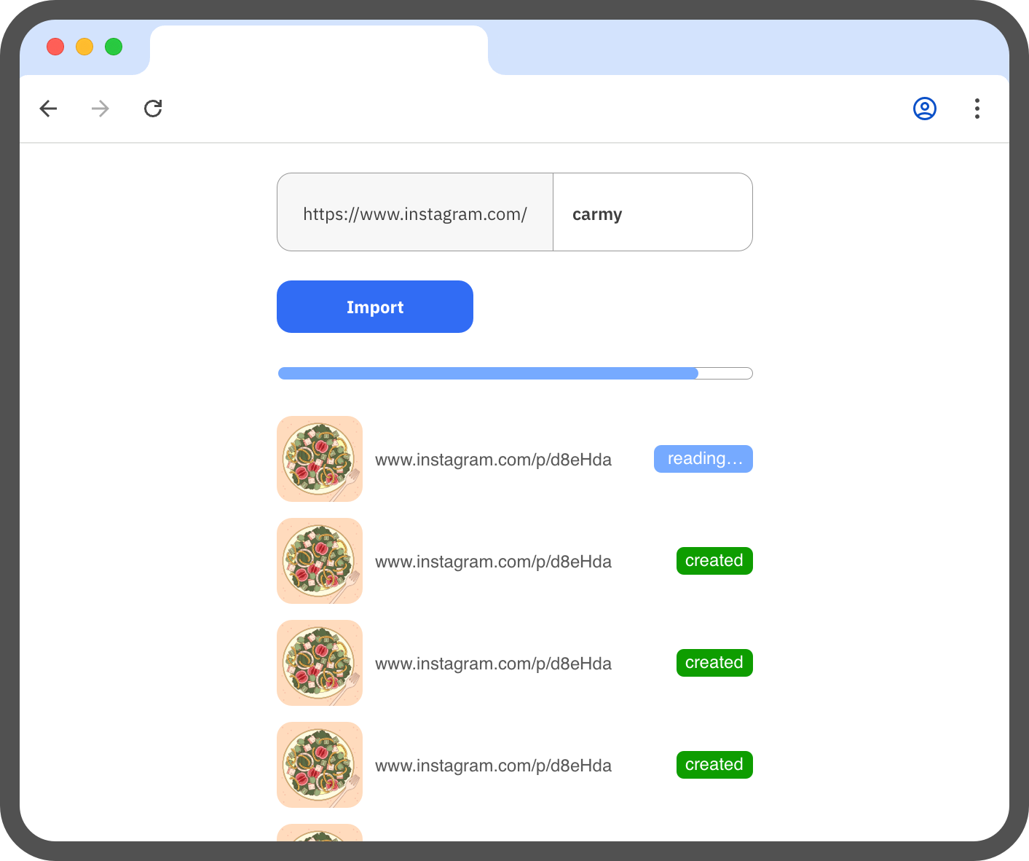Switch to the active browser tab
Screen dimensions: 1029x861
click(318, 49)
